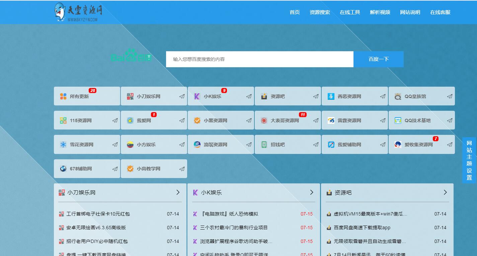Viewport: 477px width, 256px height.
Task: Open 在线工具 in top navigation
Action: tap(350, 12)
